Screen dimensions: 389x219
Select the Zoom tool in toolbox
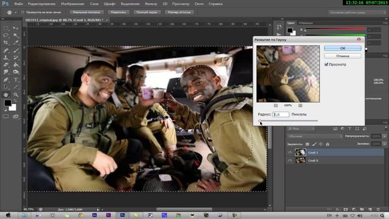click(16, 95)
